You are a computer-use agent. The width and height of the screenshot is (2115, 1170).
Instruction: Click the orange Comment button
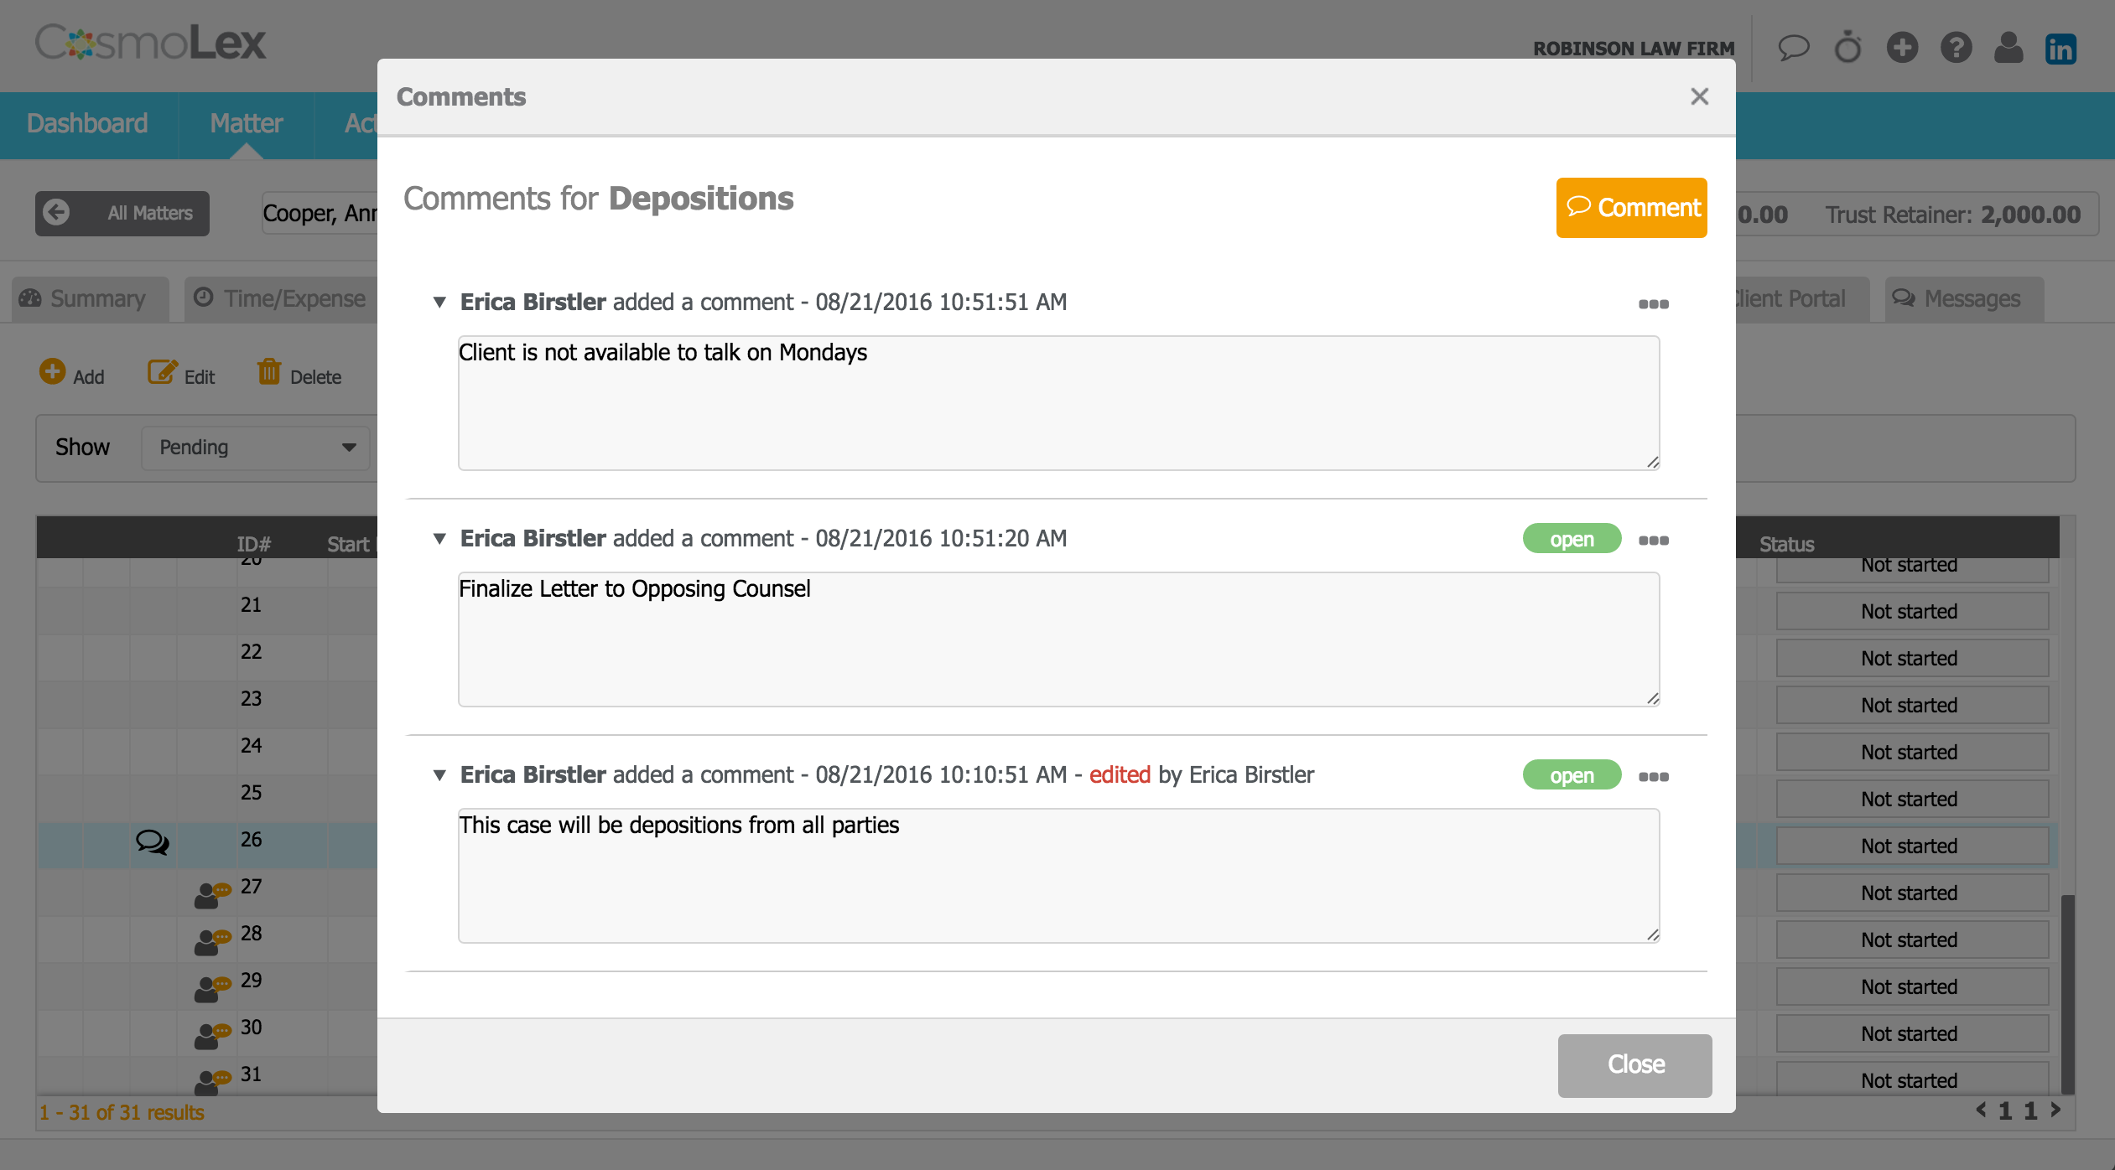click(x=1631, y=208)
